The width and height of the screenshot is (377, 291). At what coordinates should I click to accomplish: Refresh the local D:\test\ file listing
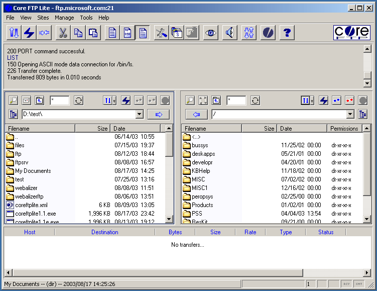[x=78, y=101]
